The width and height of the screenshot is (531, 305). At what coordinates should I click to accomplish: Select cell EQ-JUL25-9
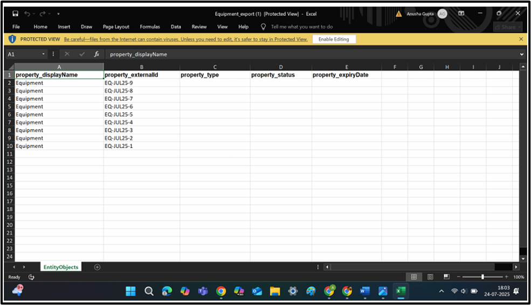142,83
